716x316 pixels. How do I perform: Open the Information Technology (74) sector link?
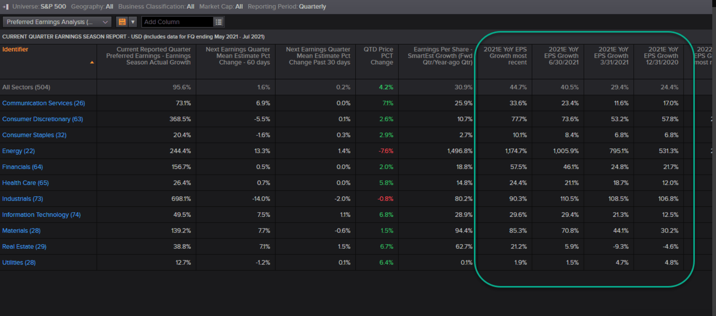tap(41, 215)
